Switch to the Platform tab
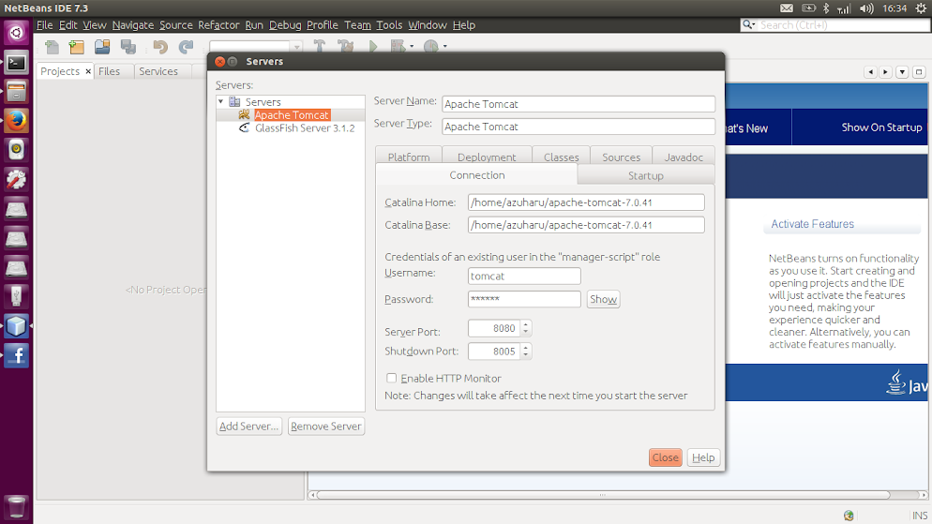Viewport: 932px width, 524px height. [409, 157]
